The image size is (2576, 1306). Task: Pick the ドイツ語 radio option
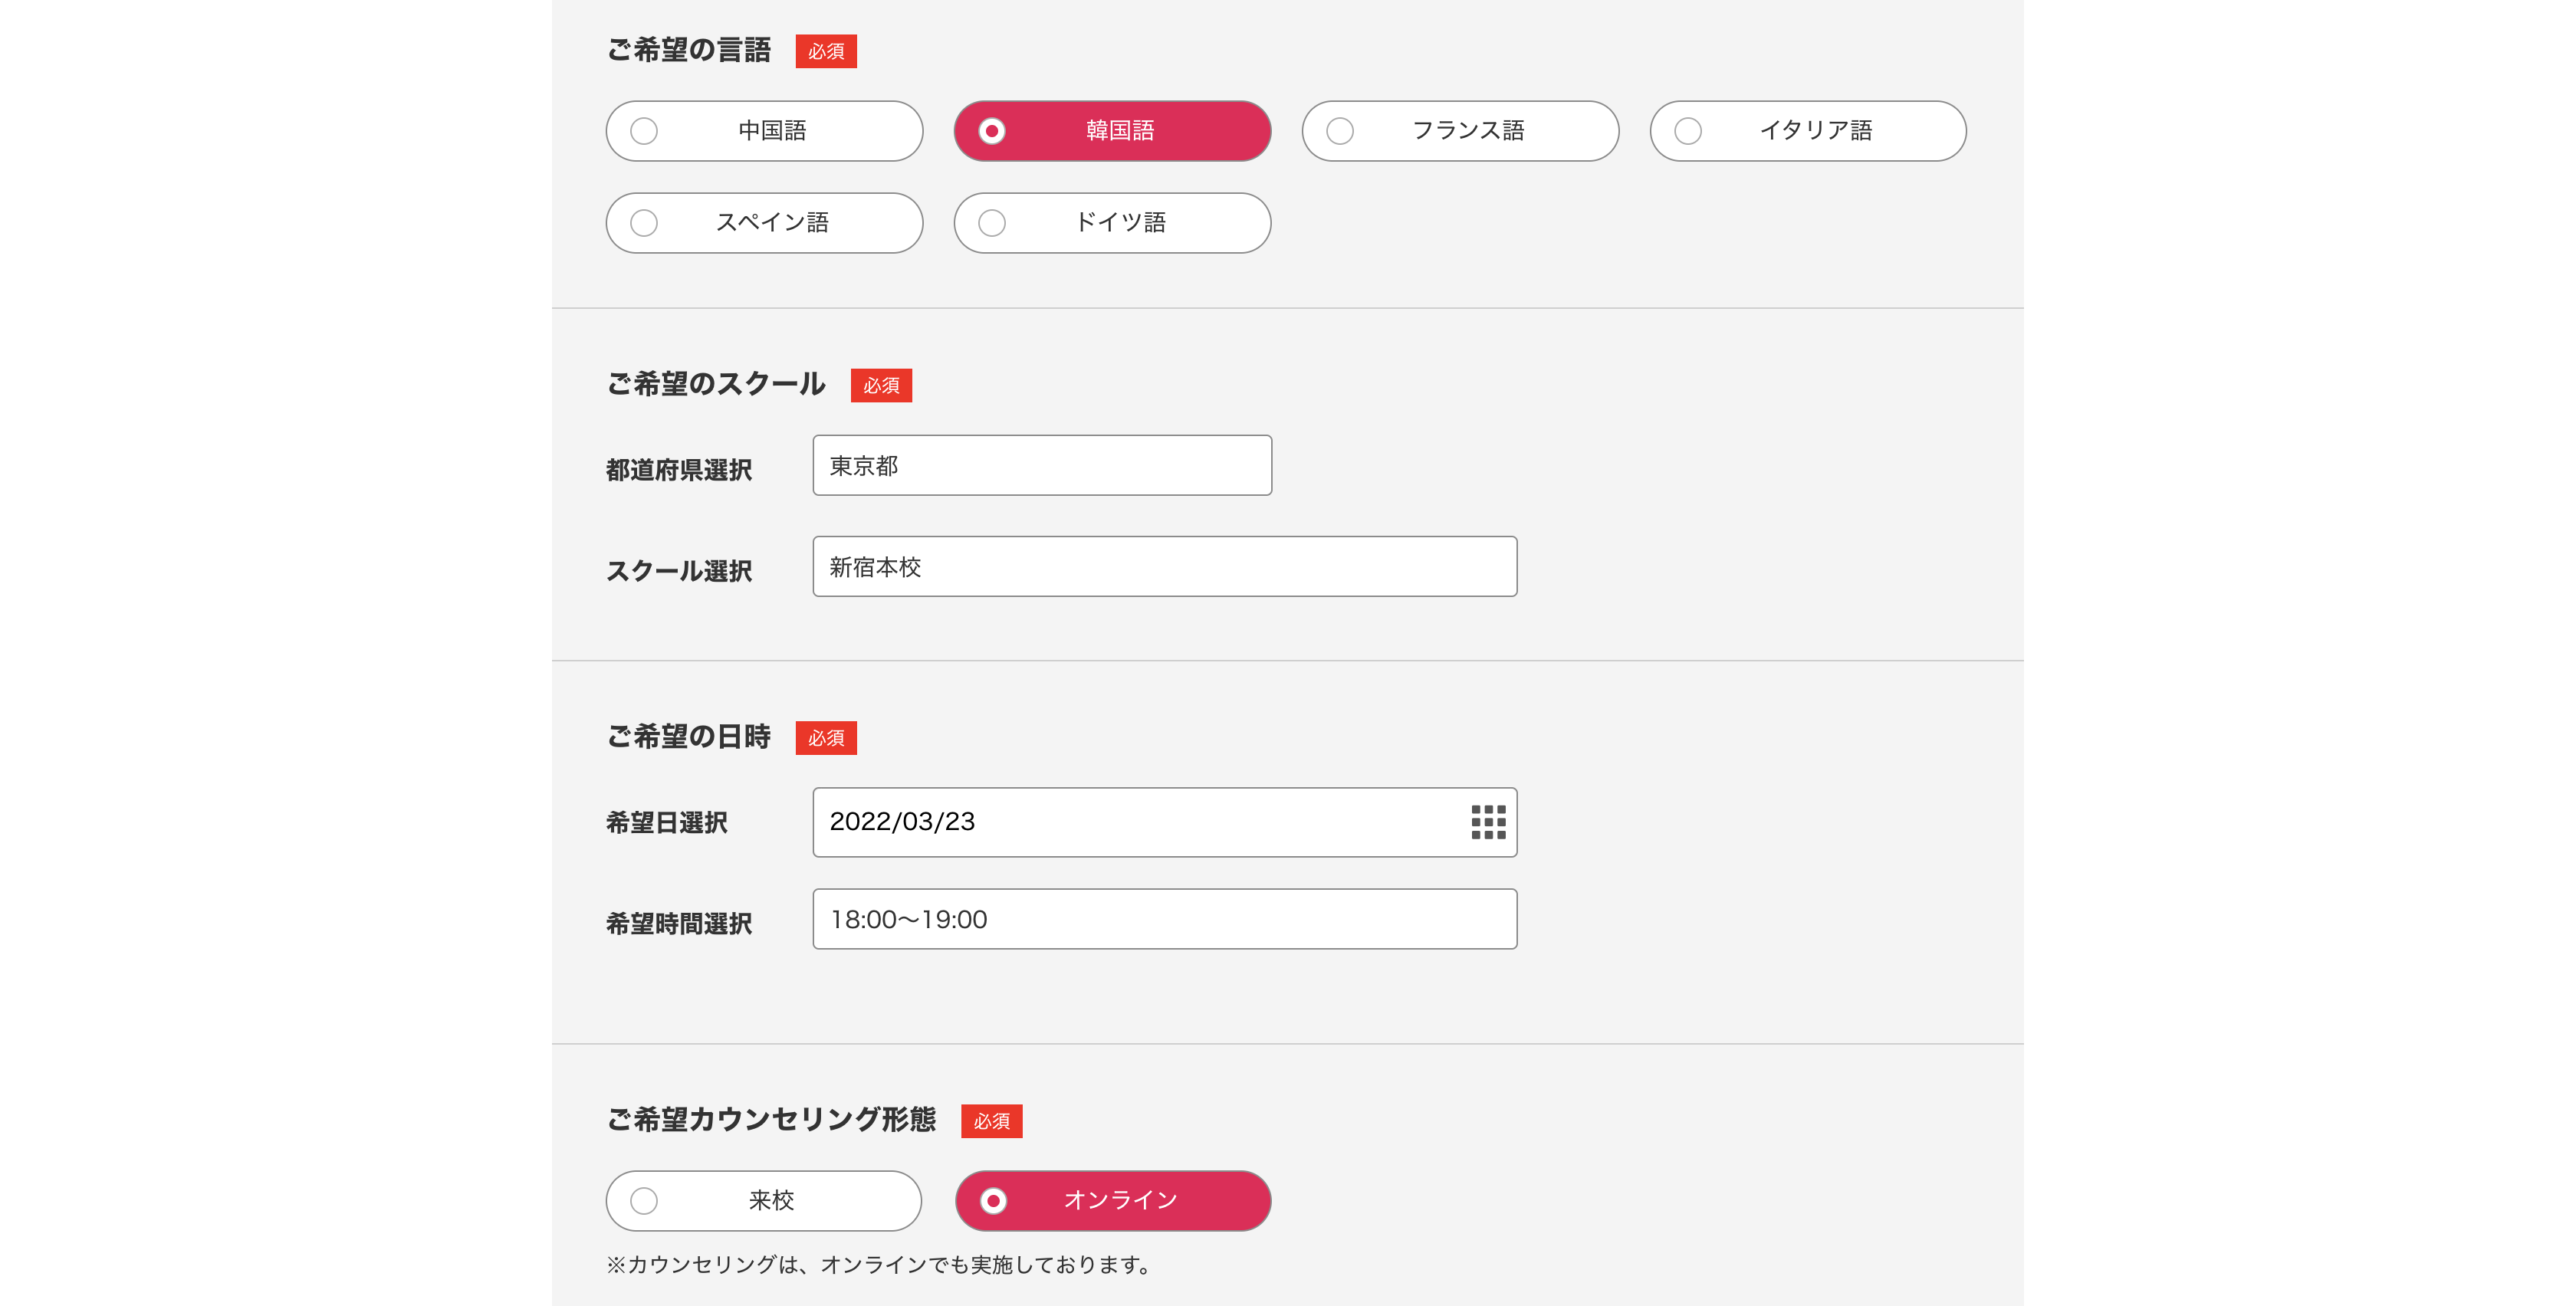(1112, 223)
